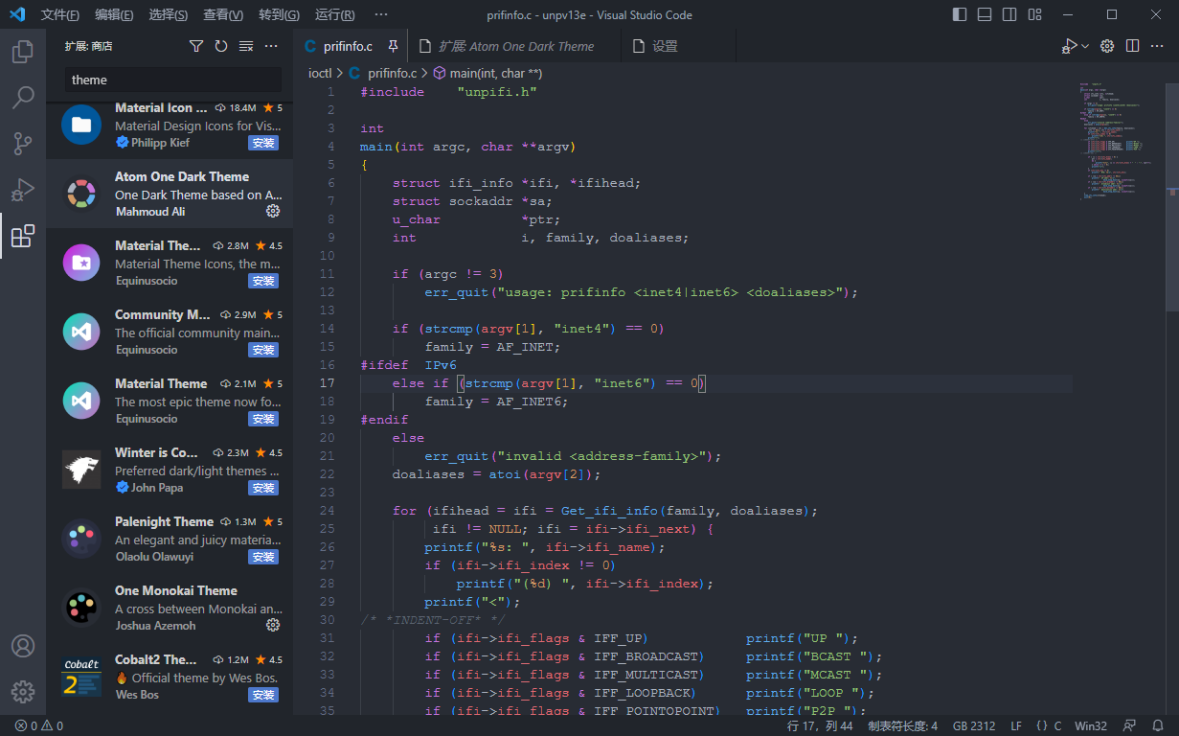This screenshot has width=1179, height=736.
Task: Open the 文件(F) menu
Action: click(x=60, y=15)
